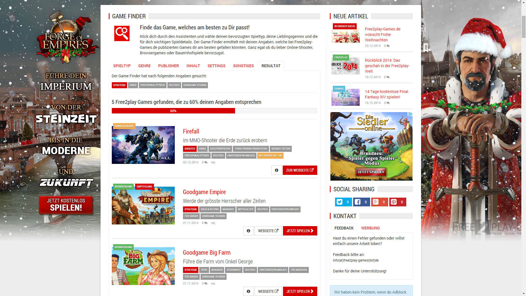This screenshot has width=526, height=296.
Task: Open Rückblick 2014 article link
Action: pyautogui.click(x=387, y=66)
